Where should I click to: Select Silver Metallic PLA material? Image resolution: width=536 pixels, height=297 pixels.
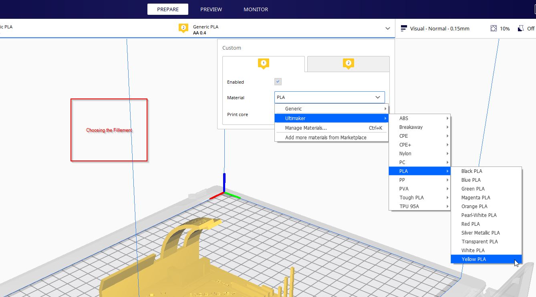point(486,233)
